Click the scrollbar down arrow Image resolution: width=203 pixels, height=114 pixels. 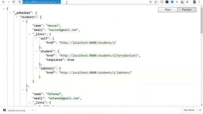[x=202, y=105]
